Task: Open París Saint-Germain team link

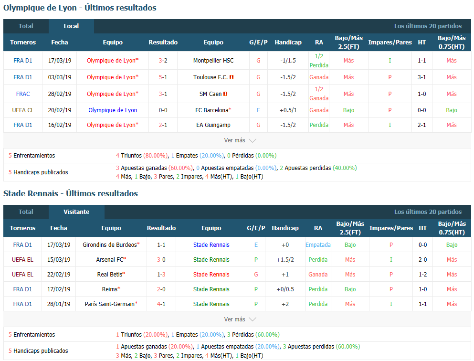Action: [x=110, y=304]
